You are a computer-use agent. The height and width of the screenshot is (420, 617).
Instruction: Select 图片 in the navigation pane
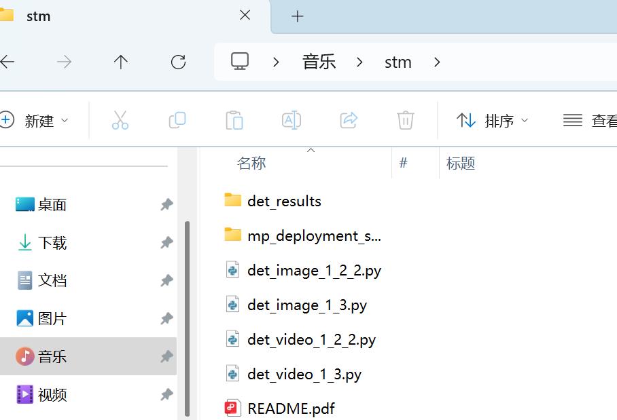click(52, 318)
